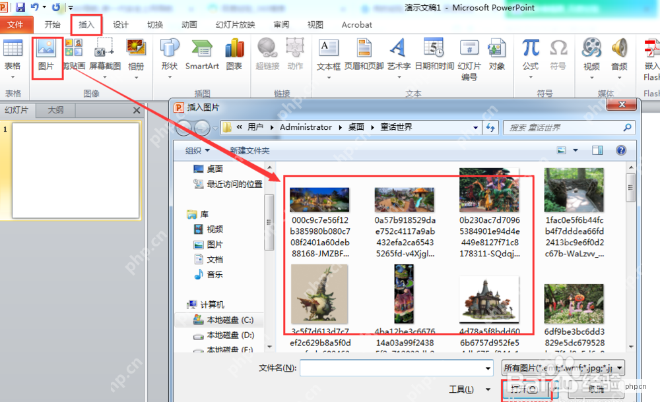Insert a table from the ribbon
Image resolution: width=660 pixels, height=402 pixels.
[13, 54]
